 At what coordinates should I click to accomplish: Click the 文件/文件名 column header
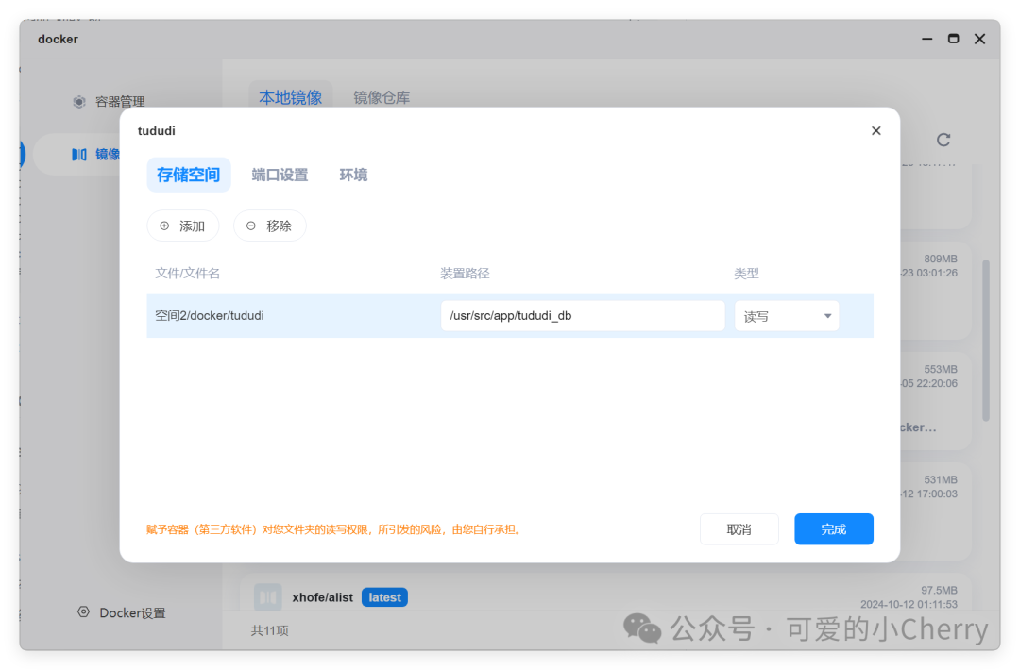click(x=187, y=273)
